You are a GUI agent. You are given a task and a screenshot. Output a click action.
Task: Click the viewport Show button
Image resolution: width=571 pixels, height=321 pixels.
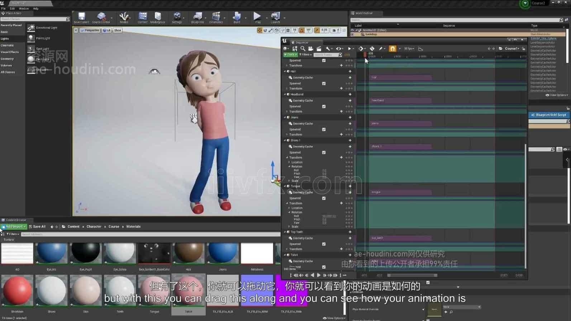click(x=118, y=30)
